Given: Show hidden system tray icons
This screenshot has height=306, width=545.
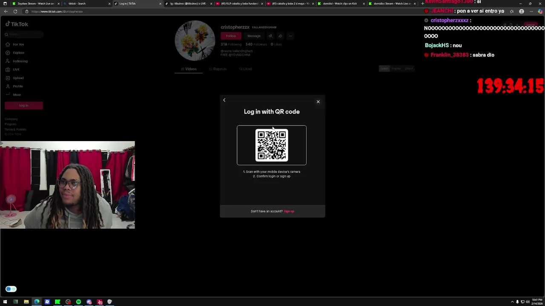Looking at the screenshot, I should tap(512, 302).
